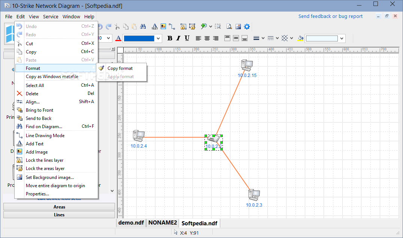The image size is (403, 238).
Task: Click the Add Text toolbar icon
Action: [x=154, y=27]
